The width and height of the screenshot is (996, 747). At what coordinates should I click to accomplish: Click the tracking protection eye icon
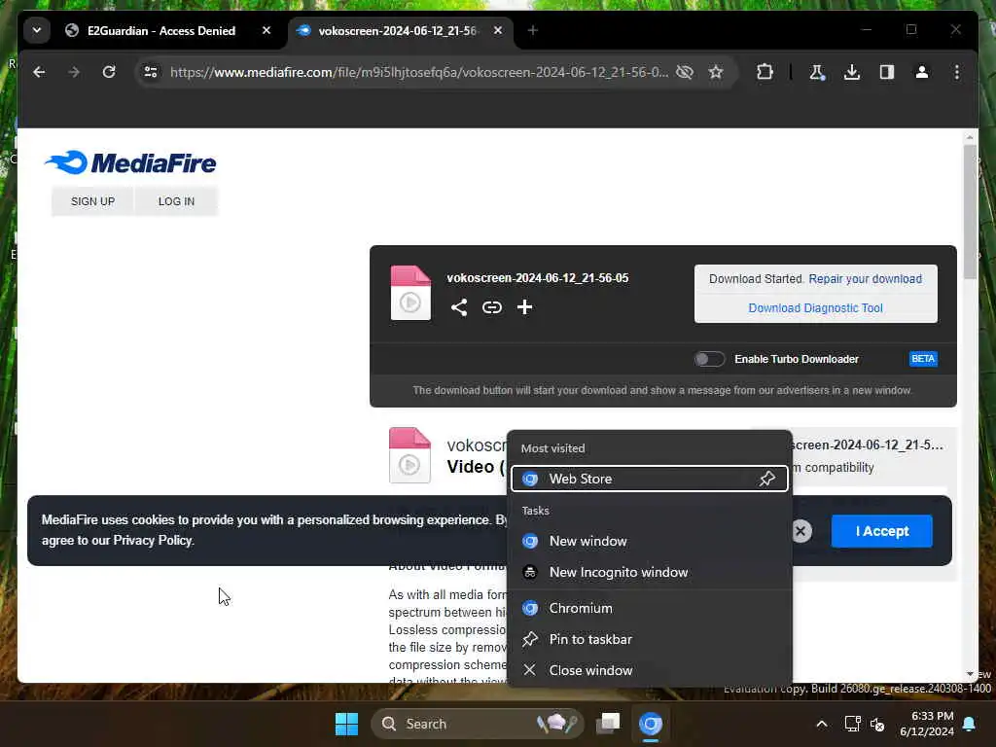click(684, 72)
